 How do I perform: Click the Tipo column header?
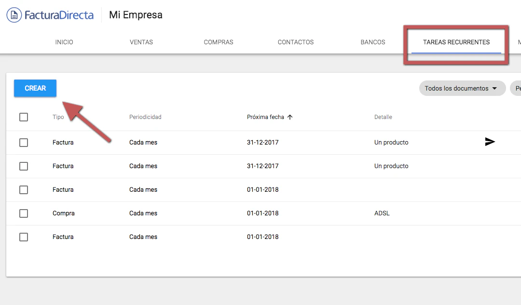tap(58, 117)
